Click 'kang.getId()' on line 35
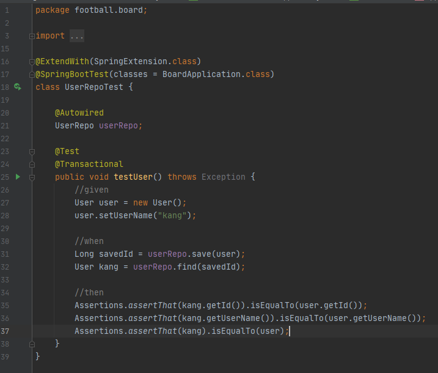This screenshot has width=438, height=373. 211,306
